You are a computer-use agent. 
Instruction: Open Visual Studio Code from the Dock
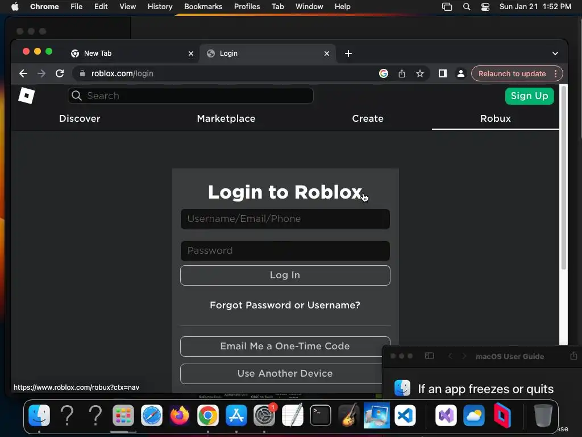coord(405,415)
